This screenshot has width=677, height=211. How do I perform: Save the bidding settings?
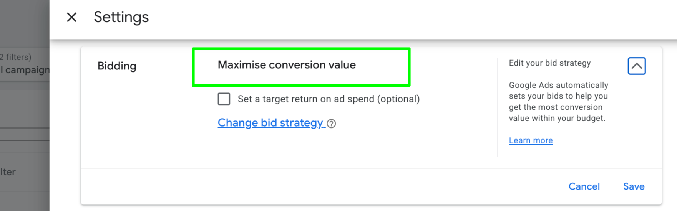634,186
